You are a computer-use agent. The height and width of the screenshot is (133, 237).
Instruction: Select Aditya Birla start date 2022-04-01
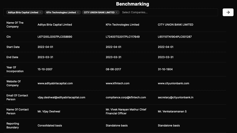click(45, 47)
